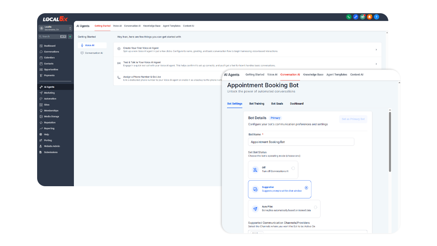Open Media Storage in the sidebar
437x246 pixels.
point(51,117)
